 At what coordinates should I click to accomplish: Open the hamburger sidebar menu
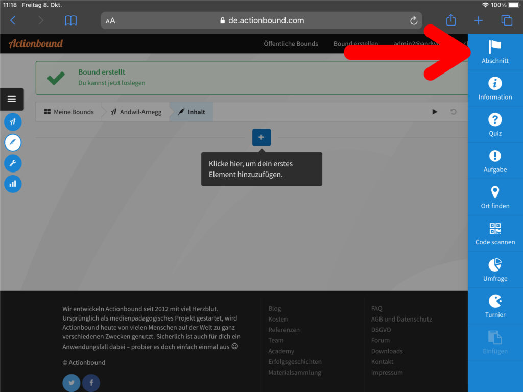click(12, 99)
